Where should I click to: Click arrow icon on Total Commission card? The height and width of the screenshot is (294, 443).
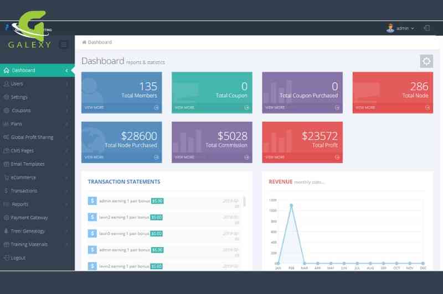[x=246, y=158]
